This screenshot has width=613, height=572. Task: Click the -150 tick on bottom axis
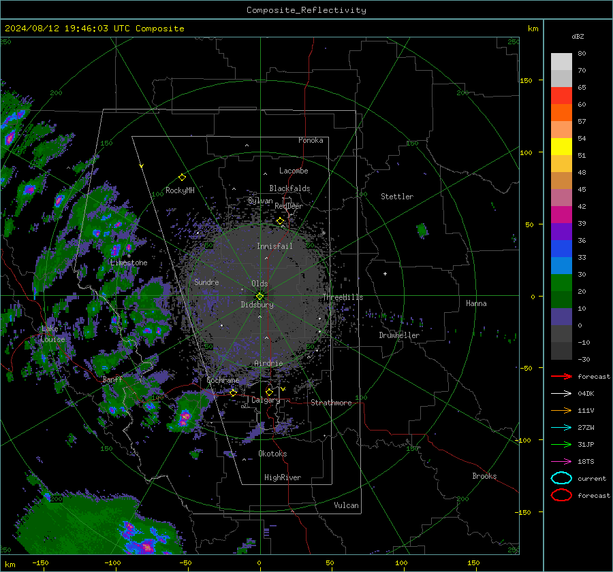[x=40, y=562]
